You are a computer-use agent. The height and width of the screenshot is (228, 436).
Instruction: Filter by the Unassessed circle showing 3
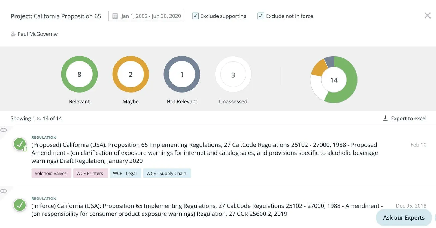click(x=233, y=74)
